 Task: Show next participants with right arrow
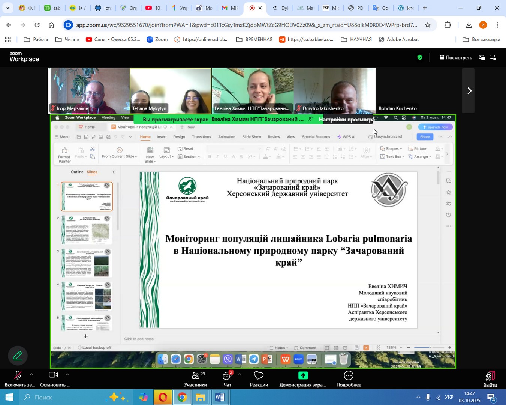[469, 91]
